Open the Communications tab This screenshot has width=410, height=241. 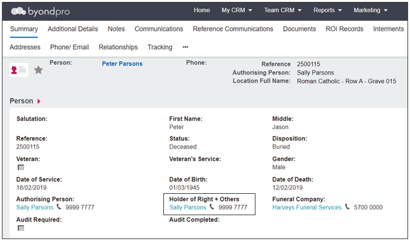coord(159,29)
